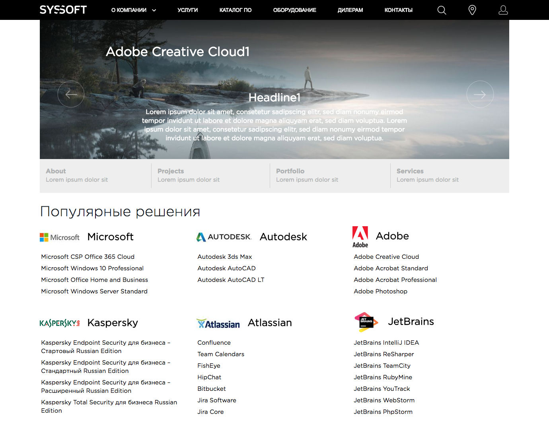Open JetBrains TeamCity link
The width and height of the screenshot is (549, 427).
(x=382, y=366)
